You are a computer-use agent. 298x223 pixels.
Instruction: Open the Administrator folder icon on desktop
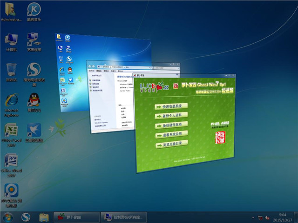[x=11, y=11]
